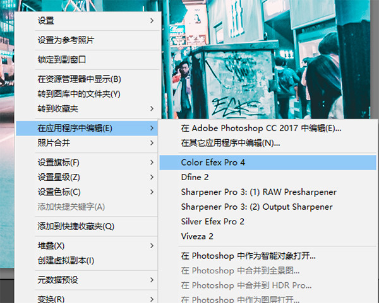The image size is (379, 303).
Task: Choose Dfine 2 from the submenu
Action: point(195,178)
